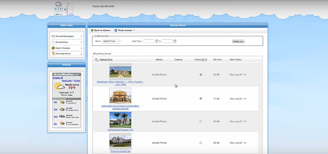The height and width of the screenshot is (154, 328).
Task: Go Back to Albums
Action: point(100,30)
